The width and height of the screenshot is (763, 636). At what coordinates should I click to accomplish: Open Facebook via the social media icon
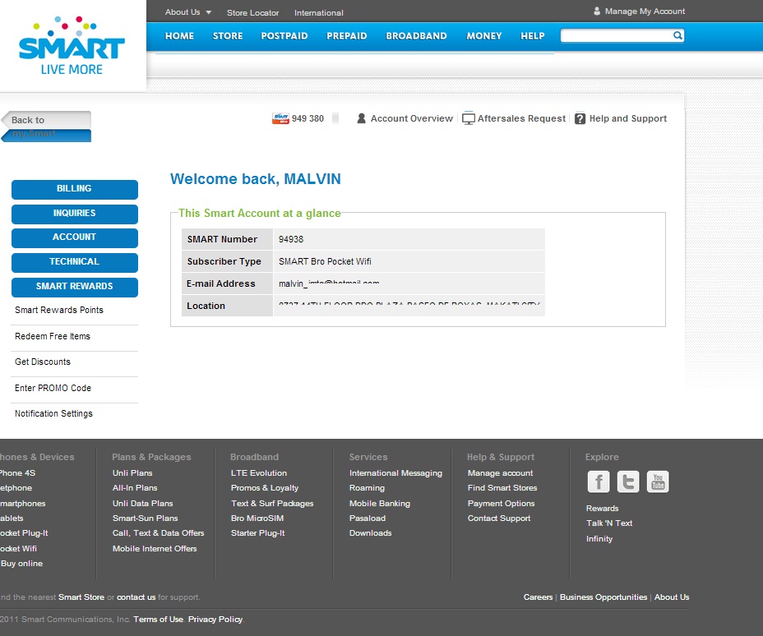(x=598, y=482)
